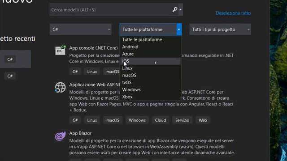Select the 'App Blazor' template title

coord(80,133)
